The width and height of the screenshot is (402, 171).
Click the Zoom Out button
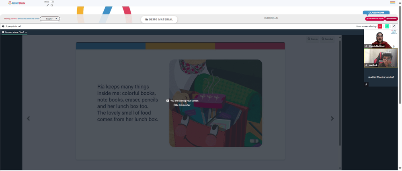[x=327, y=39]
